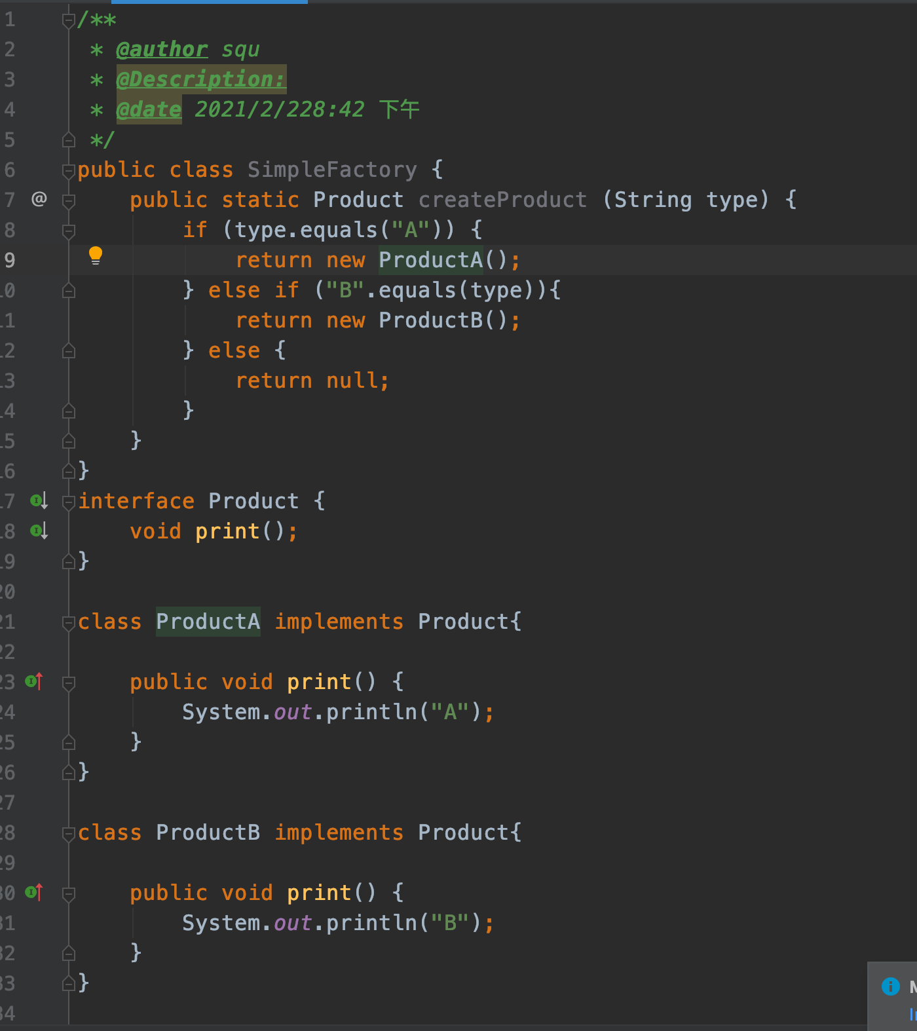The image size is (917, 1031).
Task: Click implements-method marker in ProductB print()
Action: click(x=34, y=892)
